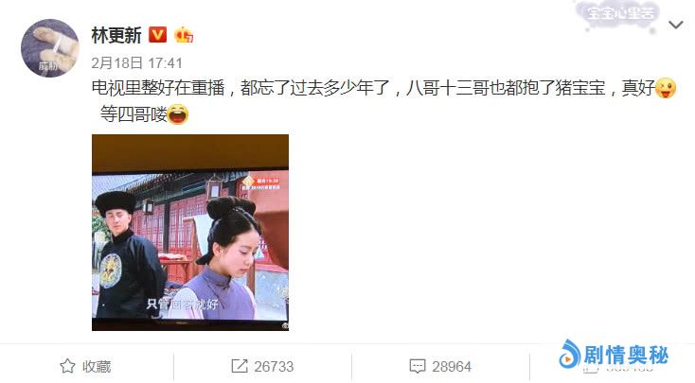The width and height of the screenshot is (695, 383).
Task: Open the post options chevron menu
Action: 675,26
